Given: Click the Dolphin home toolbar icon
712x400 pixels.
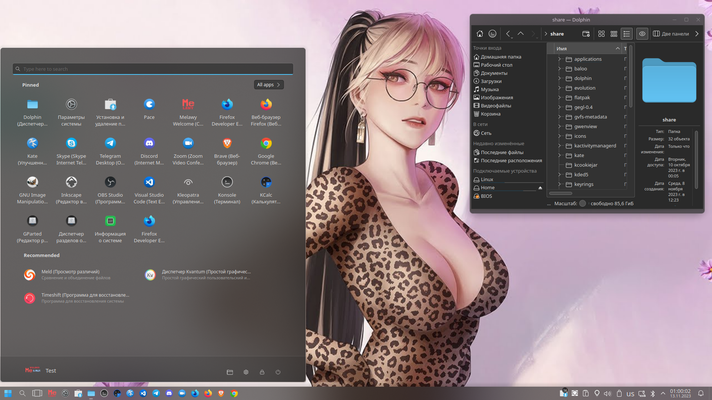Looking at the screenshot, I should coord(479,34).
